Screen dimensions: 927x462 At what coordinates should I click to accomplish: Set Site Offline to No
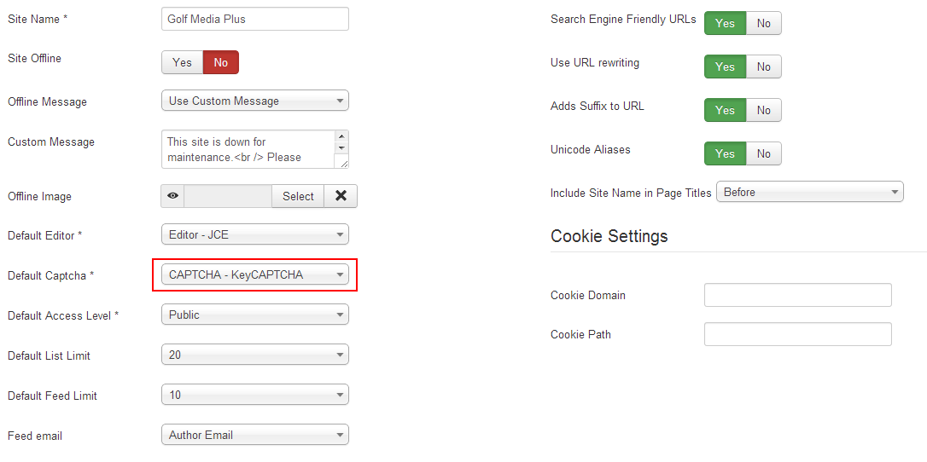(221, 62)
